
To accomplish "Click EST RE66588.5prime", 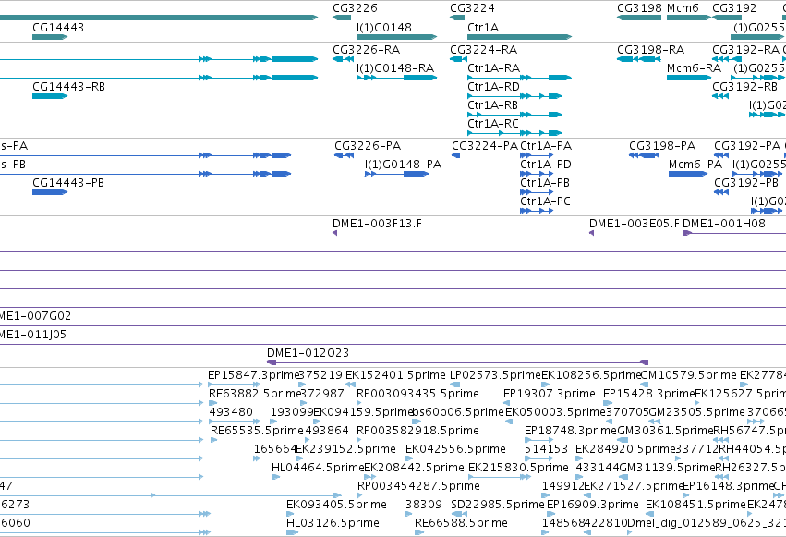I will pos(419,532).
